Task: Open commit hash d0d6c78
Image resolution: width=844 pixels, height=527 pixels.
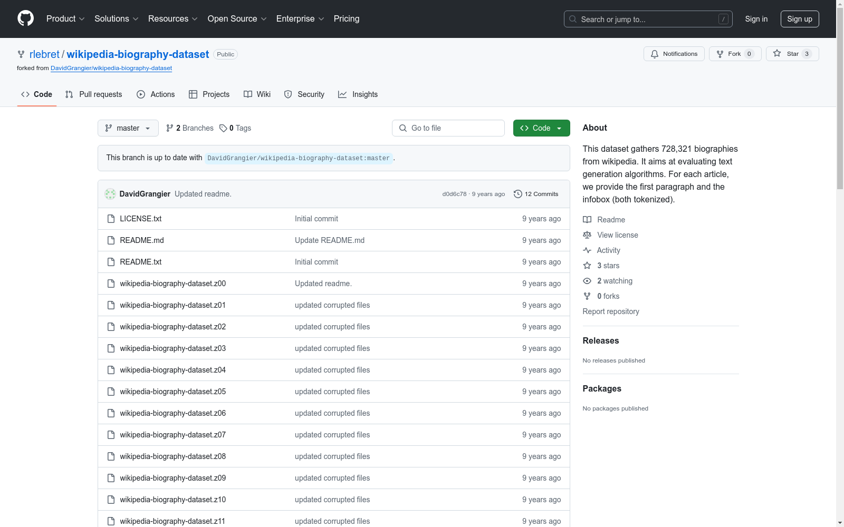Action: (454, 194)
